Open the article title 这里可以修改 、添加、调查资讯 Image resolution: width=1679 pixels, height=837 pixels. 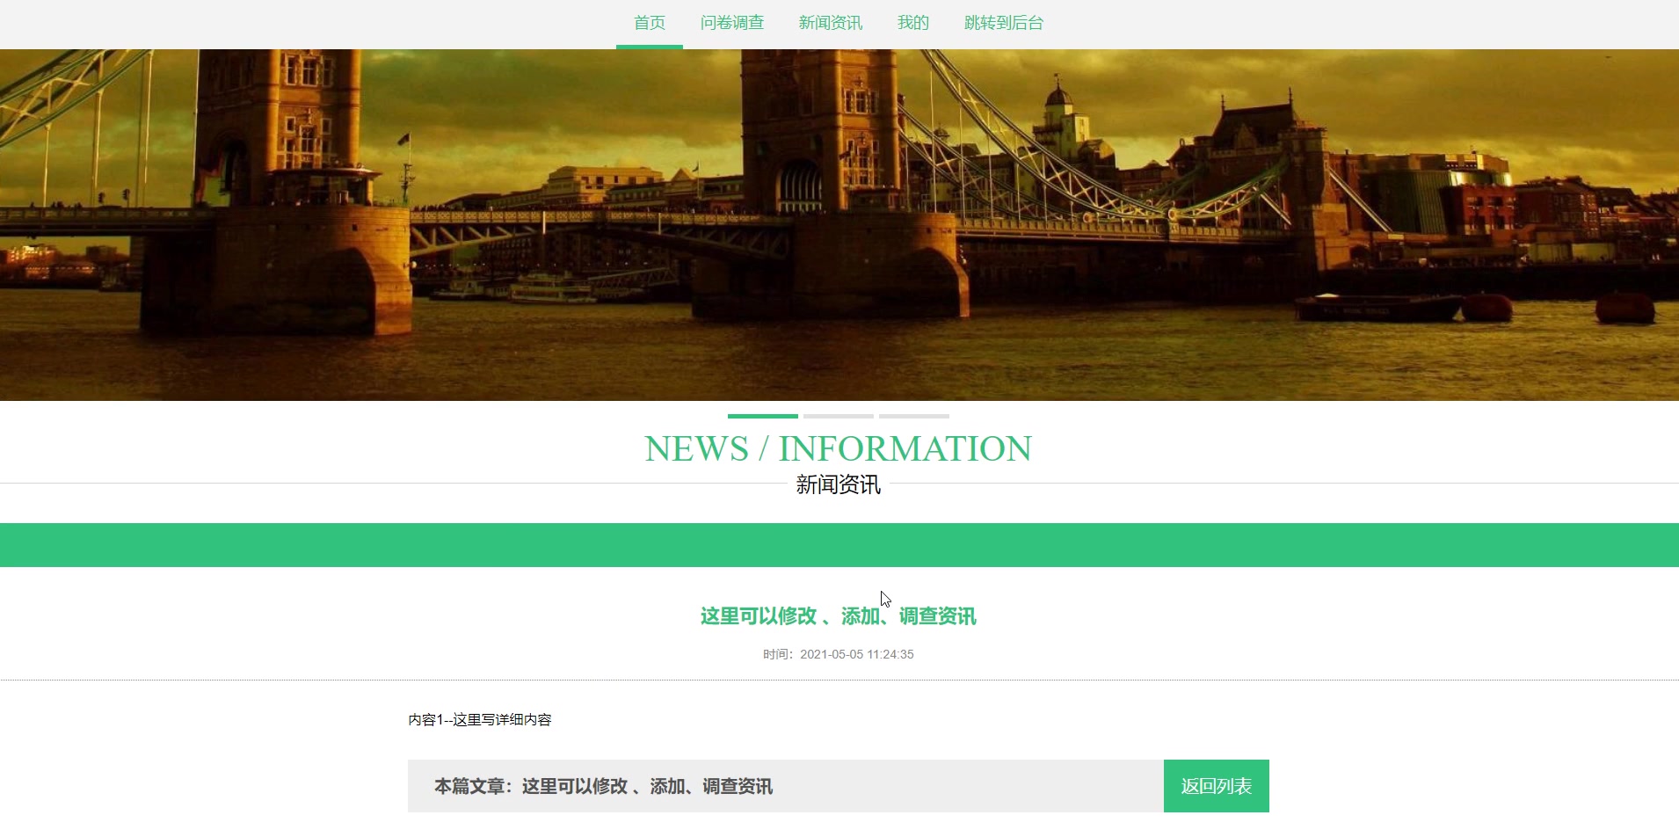tap(838, 615)
